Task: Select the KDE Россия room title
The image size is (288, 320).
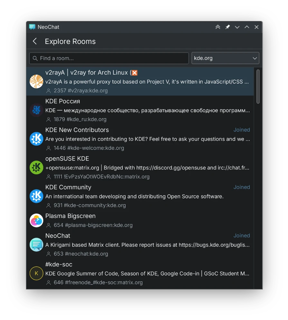Action: 63,101
